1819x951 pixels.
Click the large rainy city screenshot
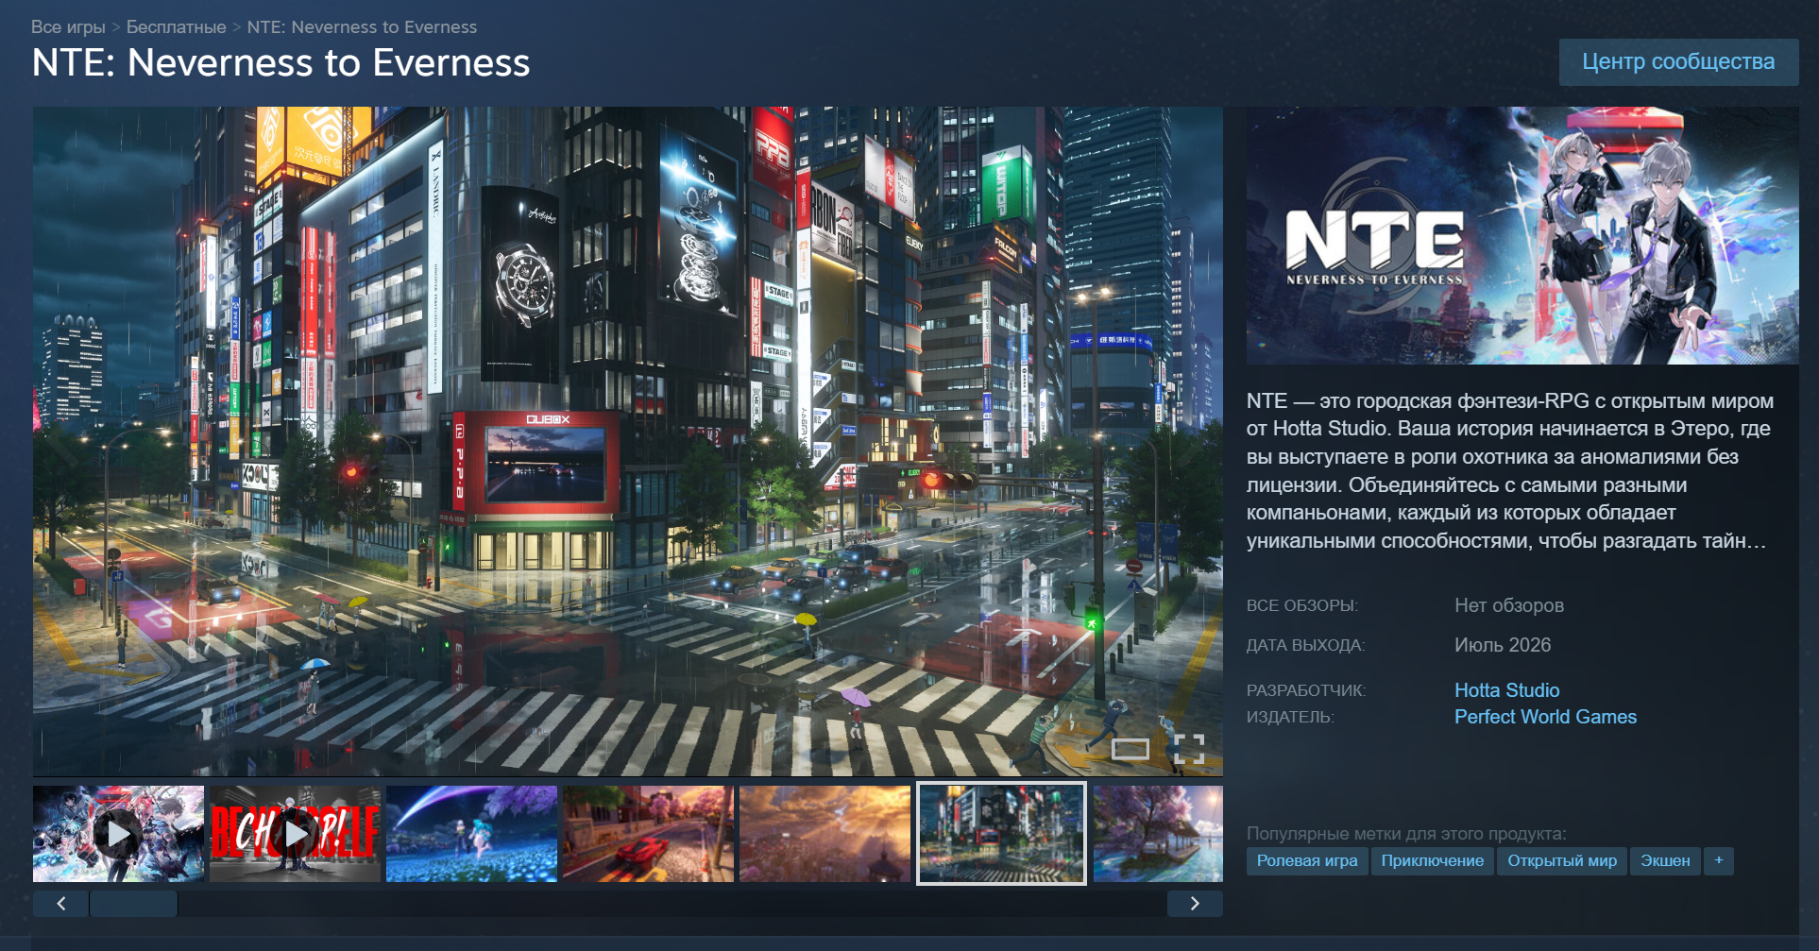pos(628,441)
